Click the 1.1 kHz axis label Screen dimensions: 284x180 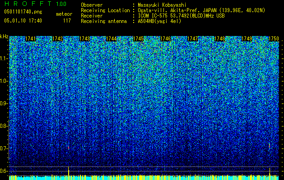click(4, 58)
